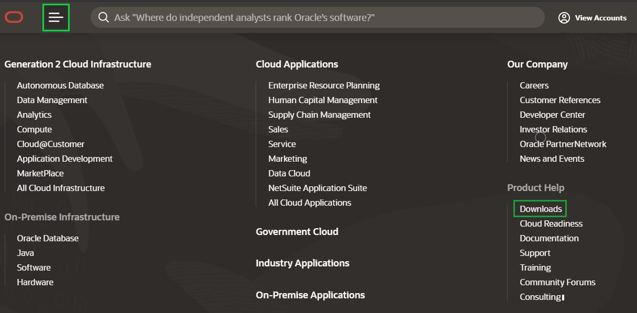Open the Hardware link
The image size is (637, 313).
pos(35,282)
